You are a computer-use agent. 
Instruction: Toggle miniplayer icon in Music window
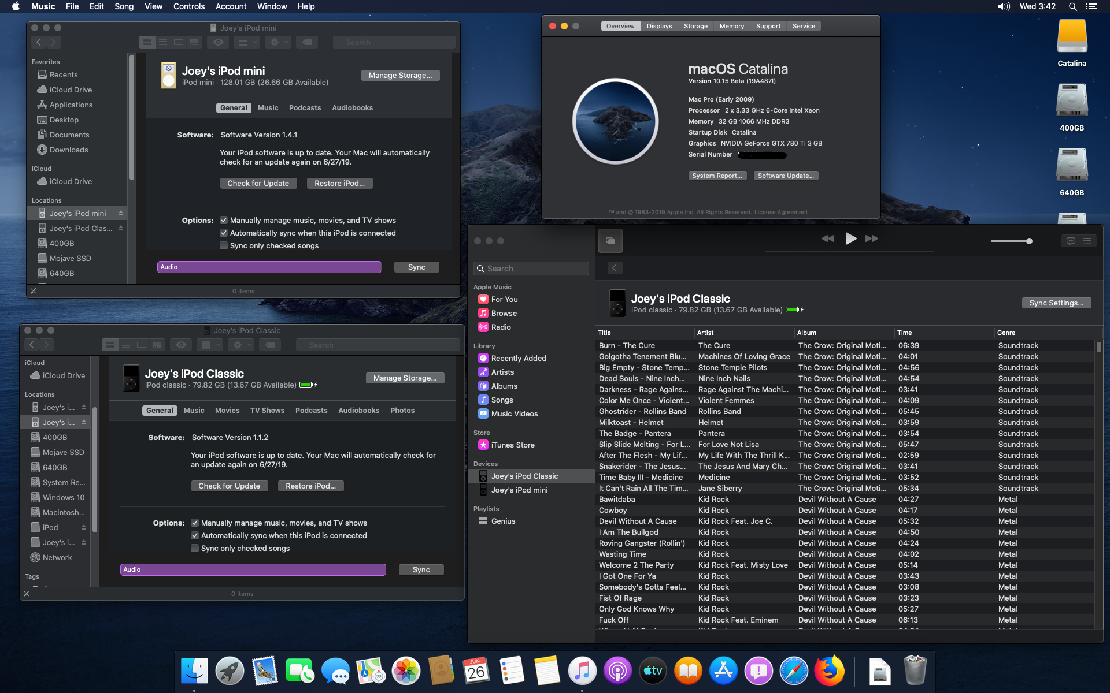(x=610, y=241)
